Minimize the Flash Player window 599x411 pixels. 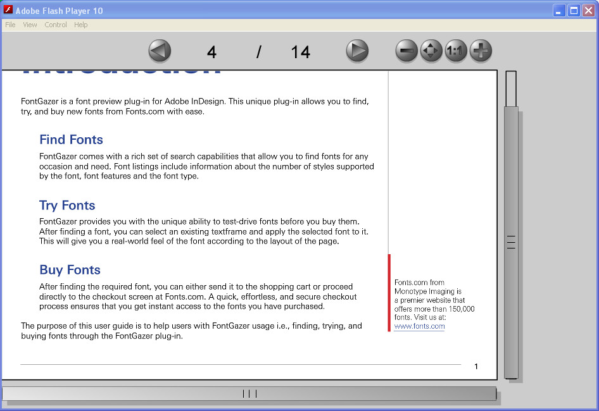[559, 11]
